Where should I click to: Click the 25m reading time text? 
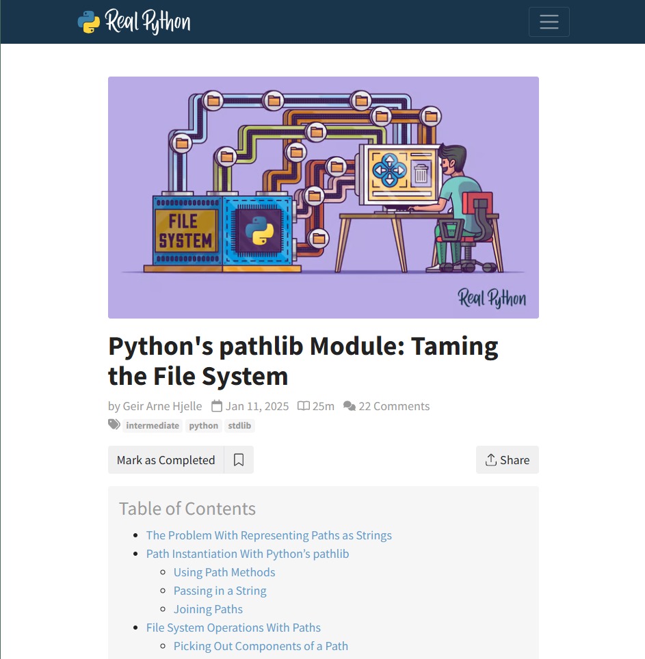pyautogui.click(x=324, y=406)
